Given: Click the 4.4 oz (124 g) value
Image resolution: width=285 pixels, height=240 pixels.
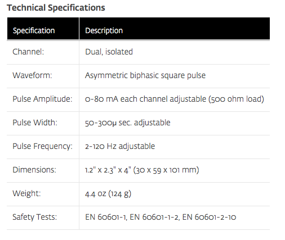Looking at the screenshot, I should coord(108,194).
